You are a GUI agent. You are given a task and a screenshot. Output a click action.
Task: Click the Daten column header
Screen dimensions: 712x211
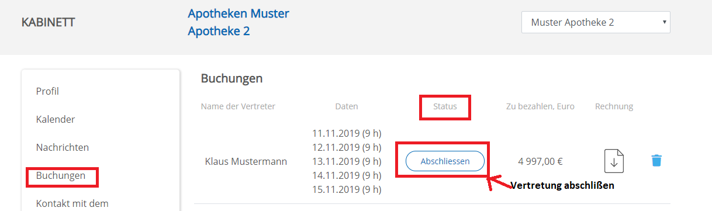coord(347,106)
